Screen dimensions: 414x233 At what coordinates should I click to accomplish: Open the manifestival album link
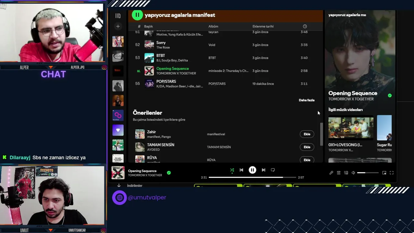216,134
